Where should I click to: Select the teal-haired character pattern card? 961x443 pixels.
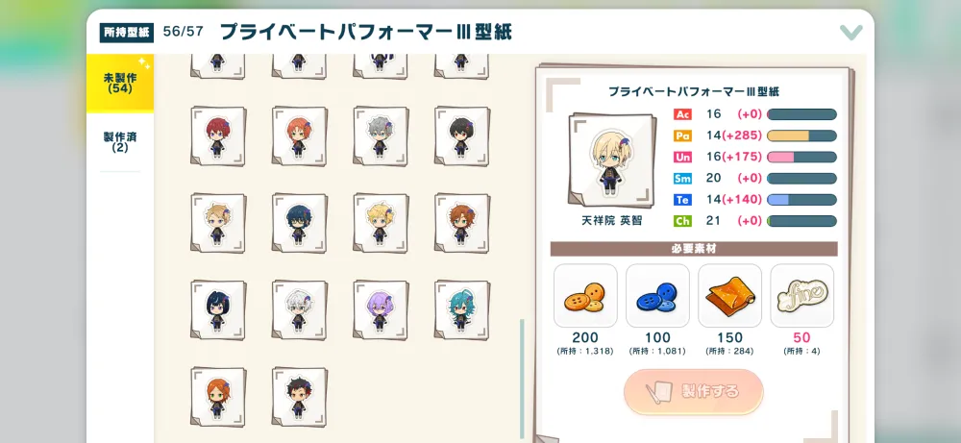(461, 310)
